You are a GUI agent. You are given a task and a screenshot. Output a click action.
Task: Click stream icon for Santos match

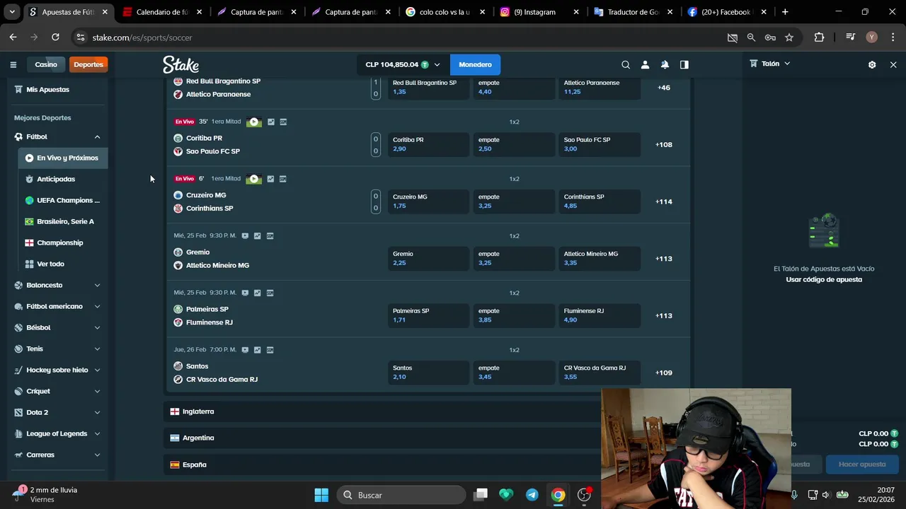tap(245, 350)
